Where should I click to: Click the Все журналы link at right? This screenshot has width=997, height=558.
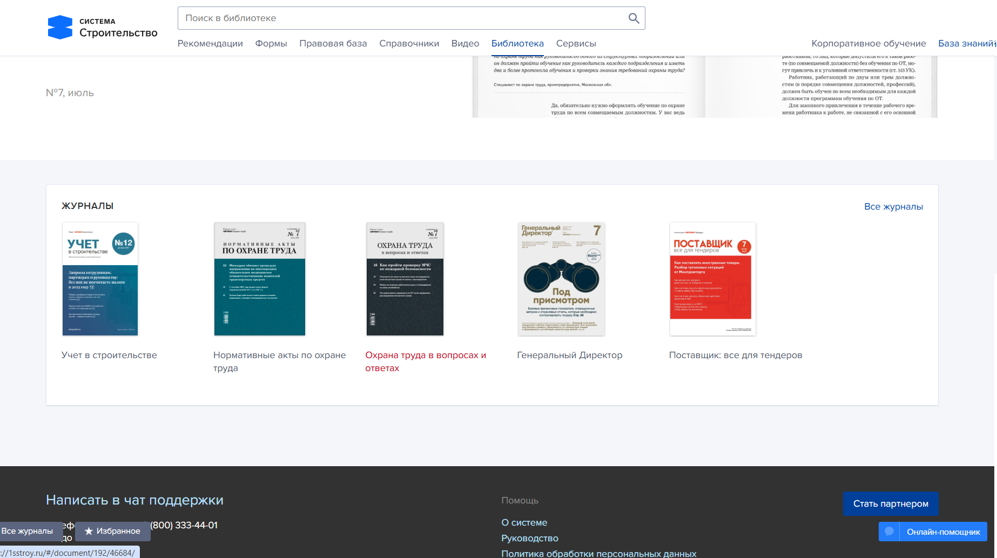pos(893,207)
